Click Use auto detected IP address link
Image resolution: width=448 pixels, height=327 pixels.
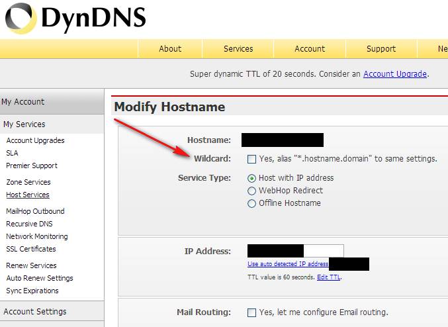point(288,264)
